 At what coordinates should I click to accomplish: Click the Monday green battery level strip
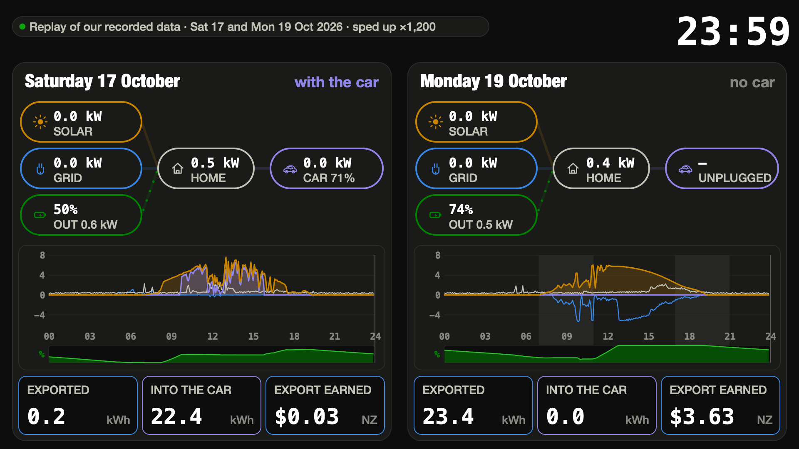(607, 354)
